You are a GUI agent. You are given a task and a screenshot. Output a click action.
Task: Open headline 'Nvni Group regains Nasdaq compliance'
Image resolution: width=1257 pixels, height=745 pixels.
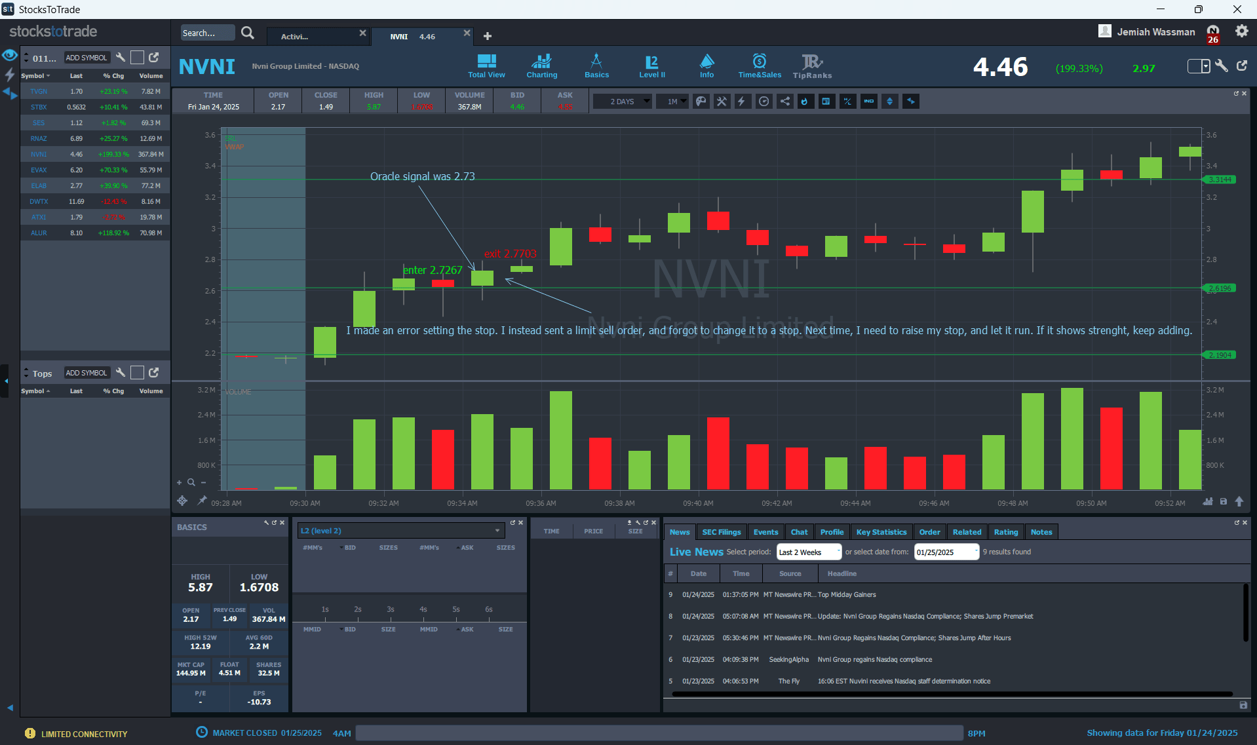tap(875, 660)
